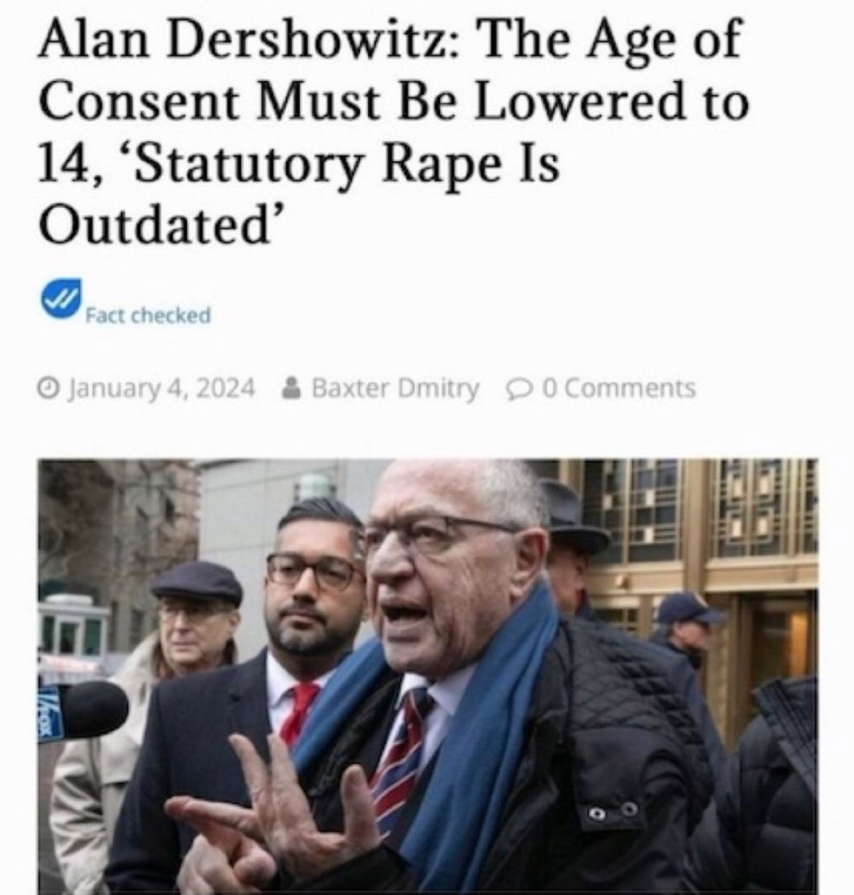Jump to the 0 Comments link
This screenshot has width=854, height=895.
pos(619,388)
